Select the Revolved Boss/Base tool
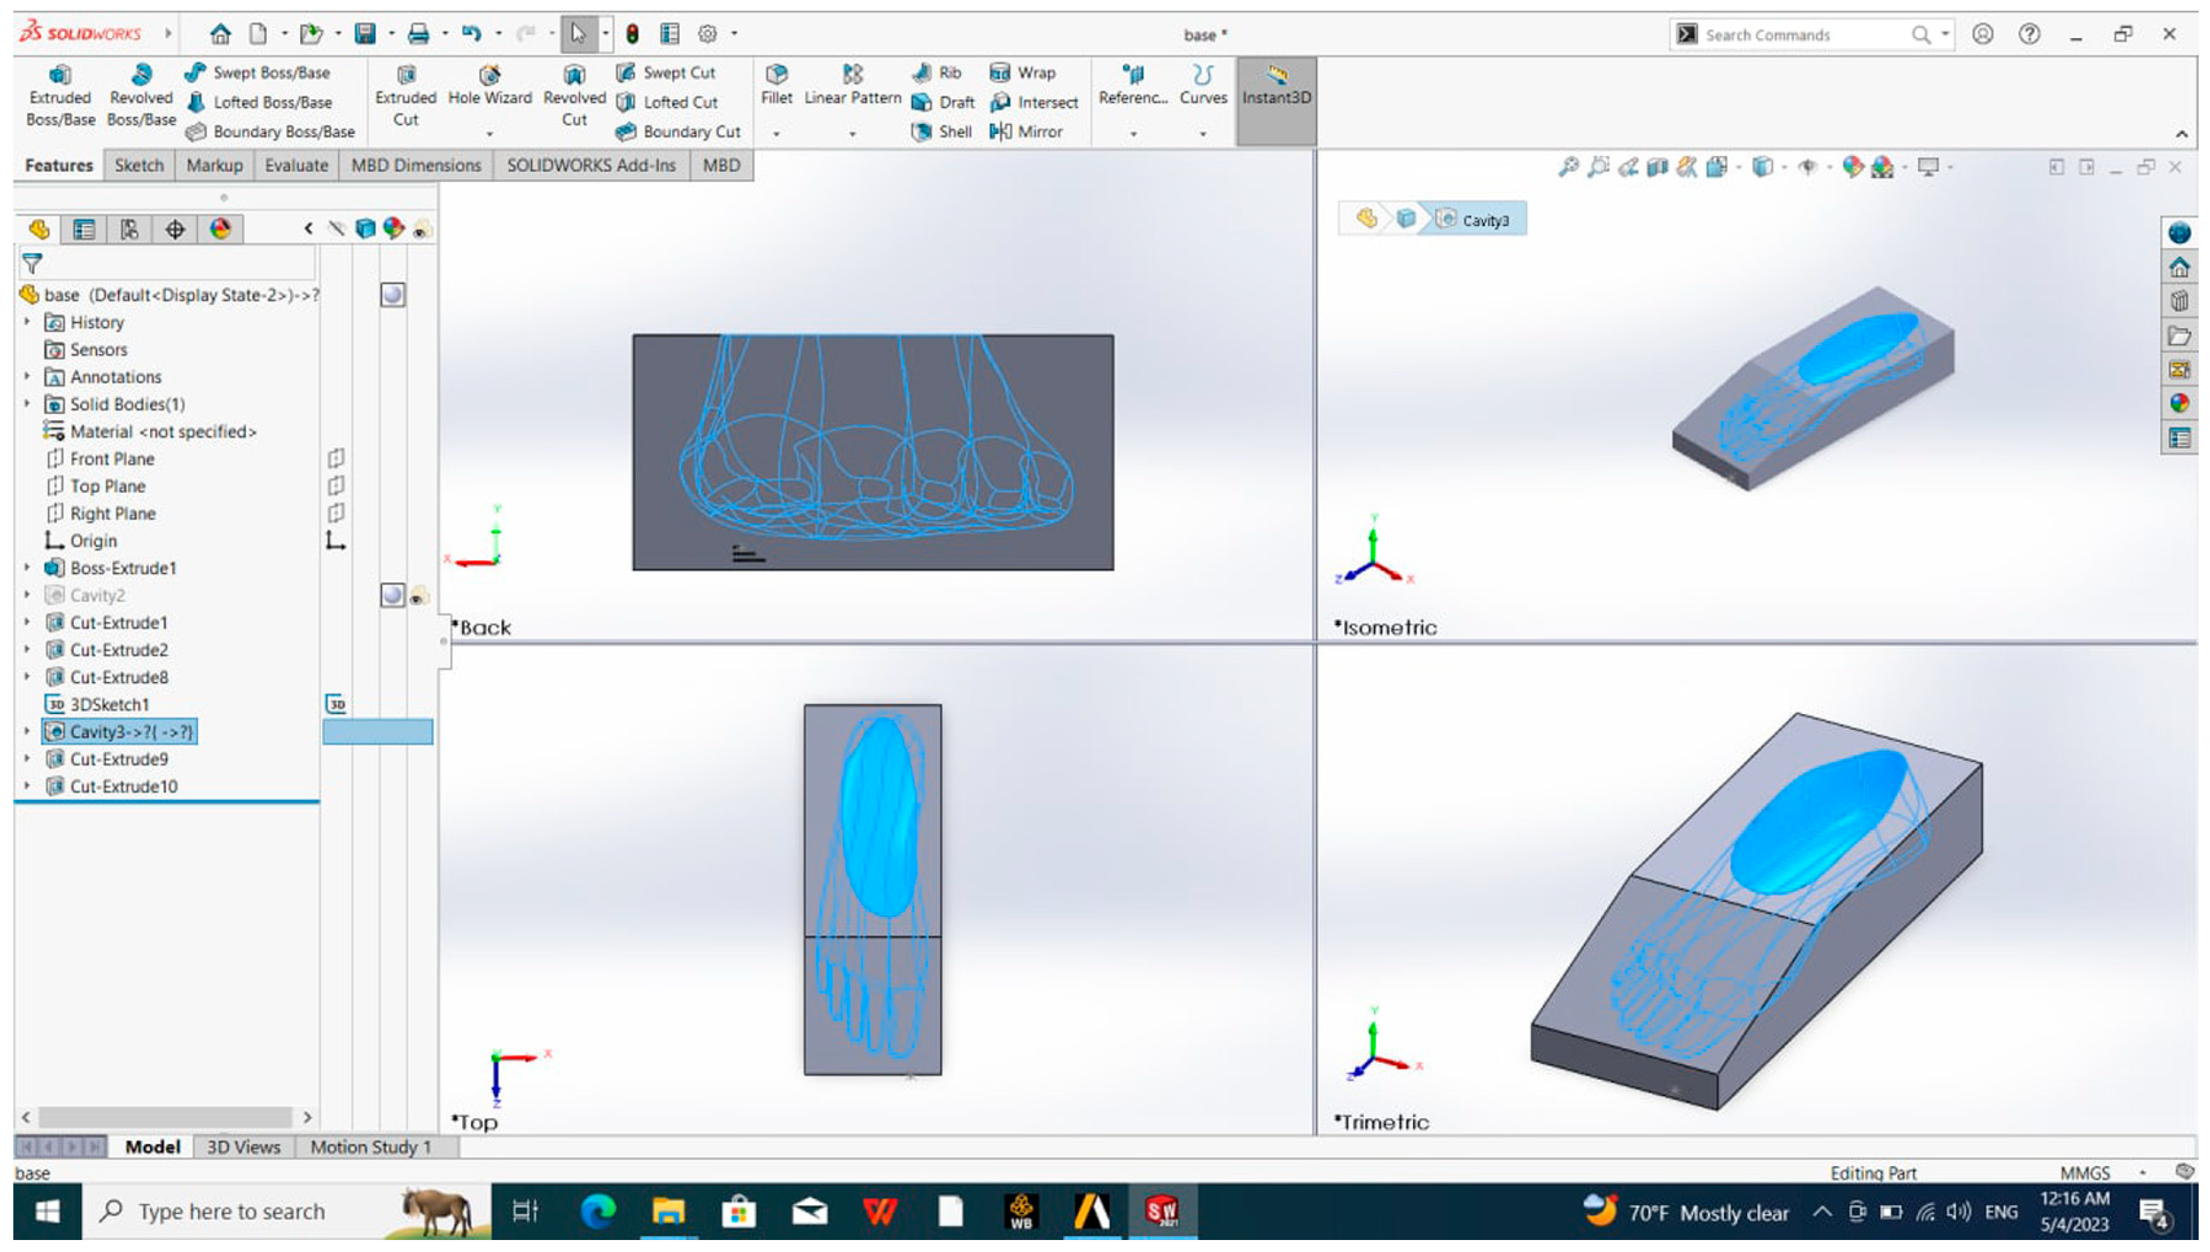Screen dimensions: 2210x1252 141,95
